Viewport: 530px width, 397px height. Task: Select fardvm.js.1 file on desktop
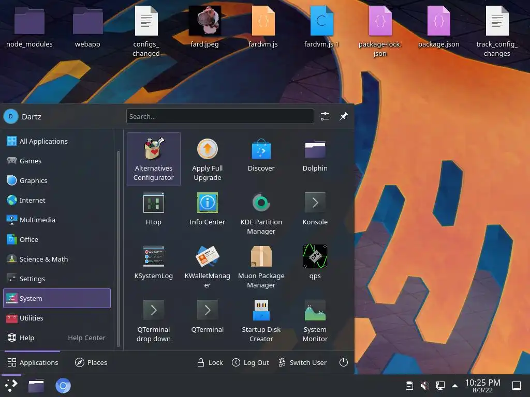tap(321, 27)
